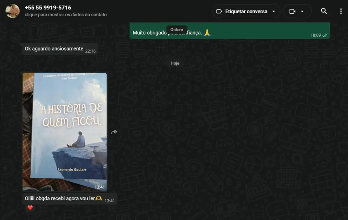Click the Ontem date badge

(x=177, y=30)
